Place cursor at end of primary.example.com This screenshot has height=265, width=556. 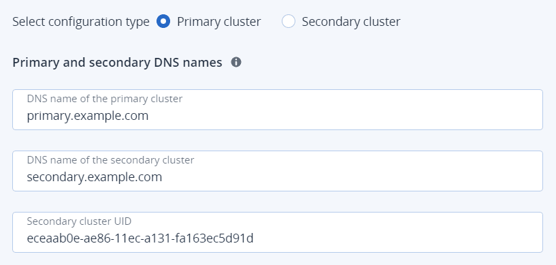pyautogui.click(x=149, y=116)
